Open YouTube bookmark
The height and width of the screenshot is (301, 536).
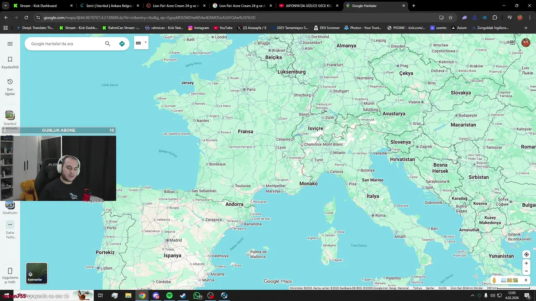pyautogui.click(x=223, y=28)
